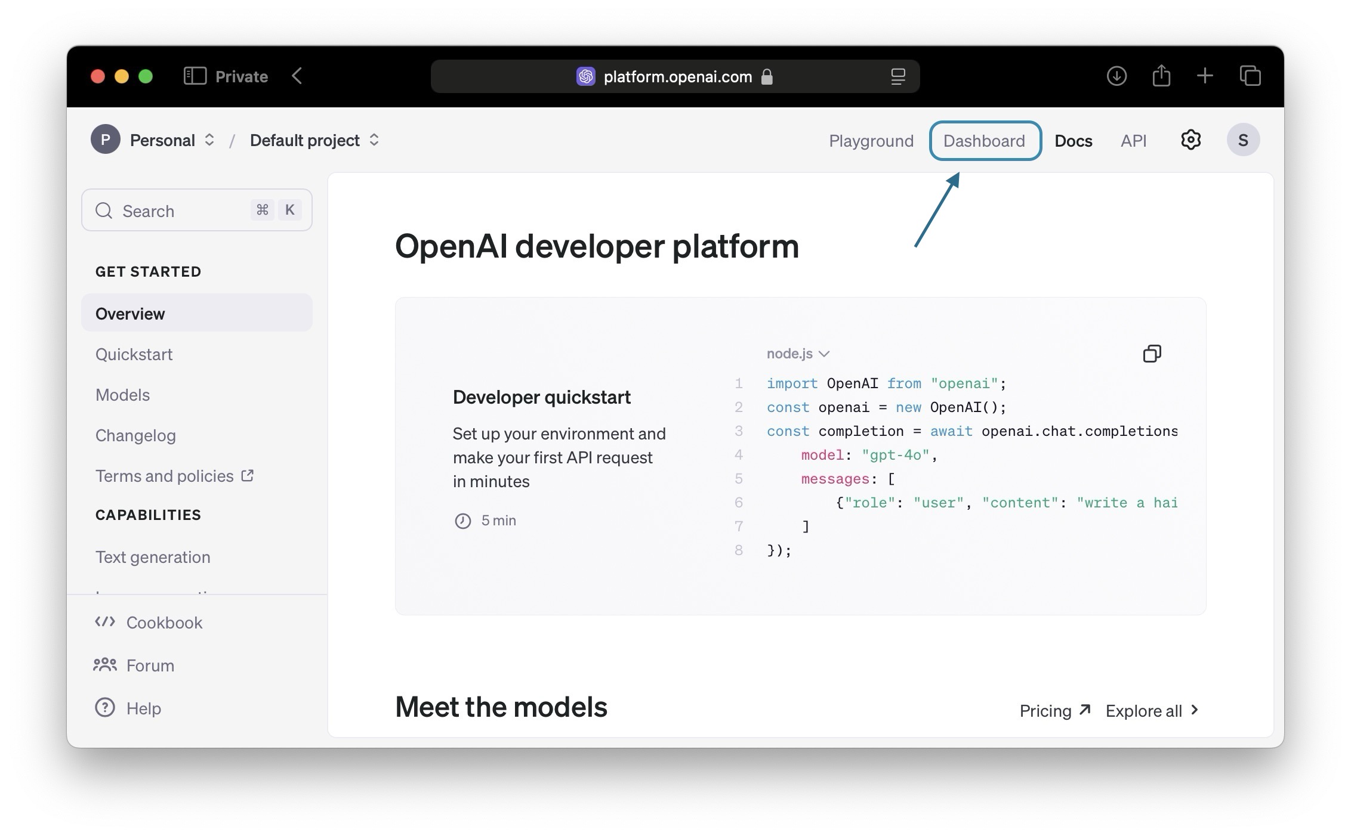This screenshot has width=1351, height=836.
Task: Click the external link icon beside Terms and policies
Action: [247, 475]
